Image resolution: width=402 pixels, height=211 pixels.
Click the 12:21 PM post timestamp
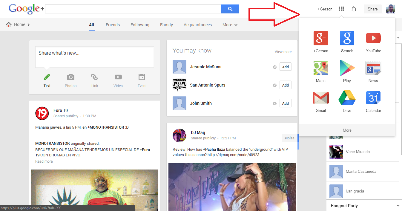tap(228, 138)
